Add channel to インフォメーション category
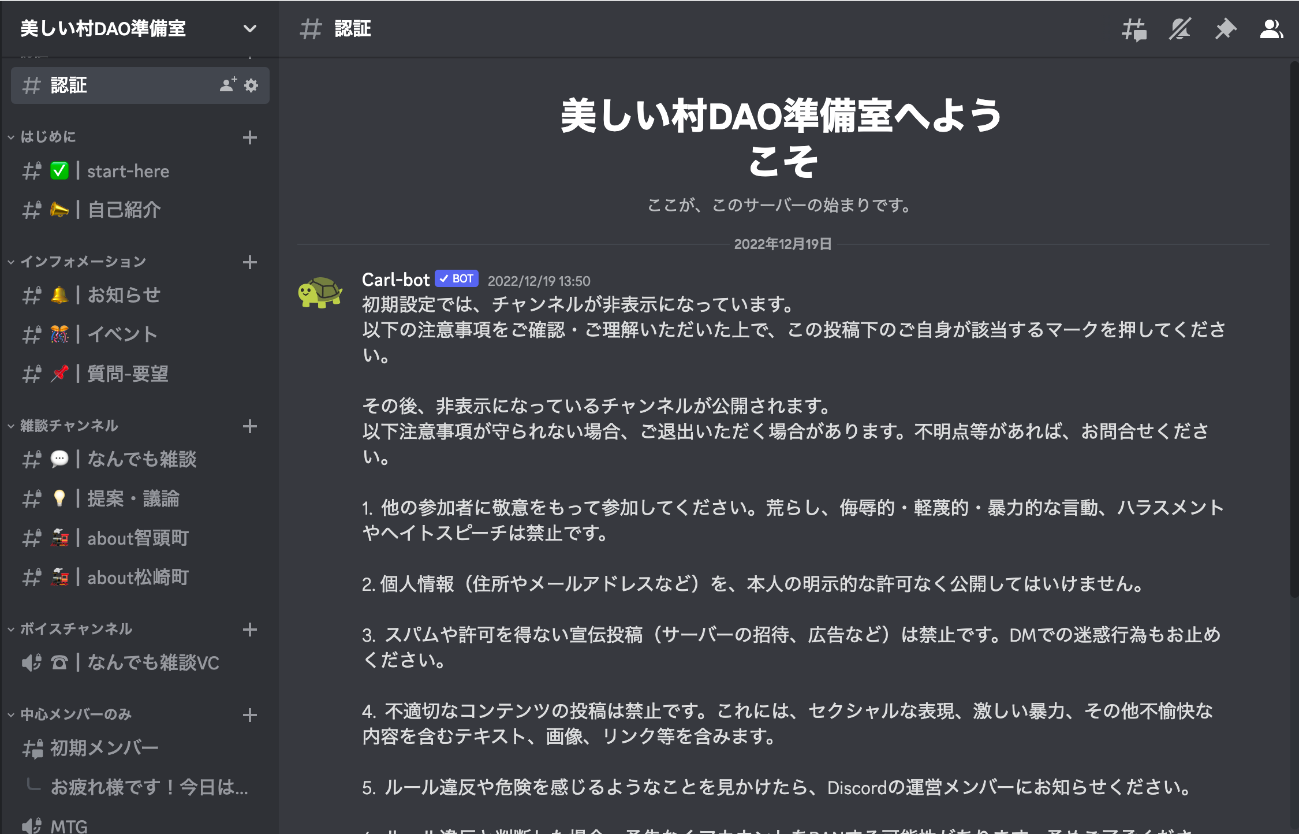This screenshot has width=1299, height=834. (x=249, y=262)
